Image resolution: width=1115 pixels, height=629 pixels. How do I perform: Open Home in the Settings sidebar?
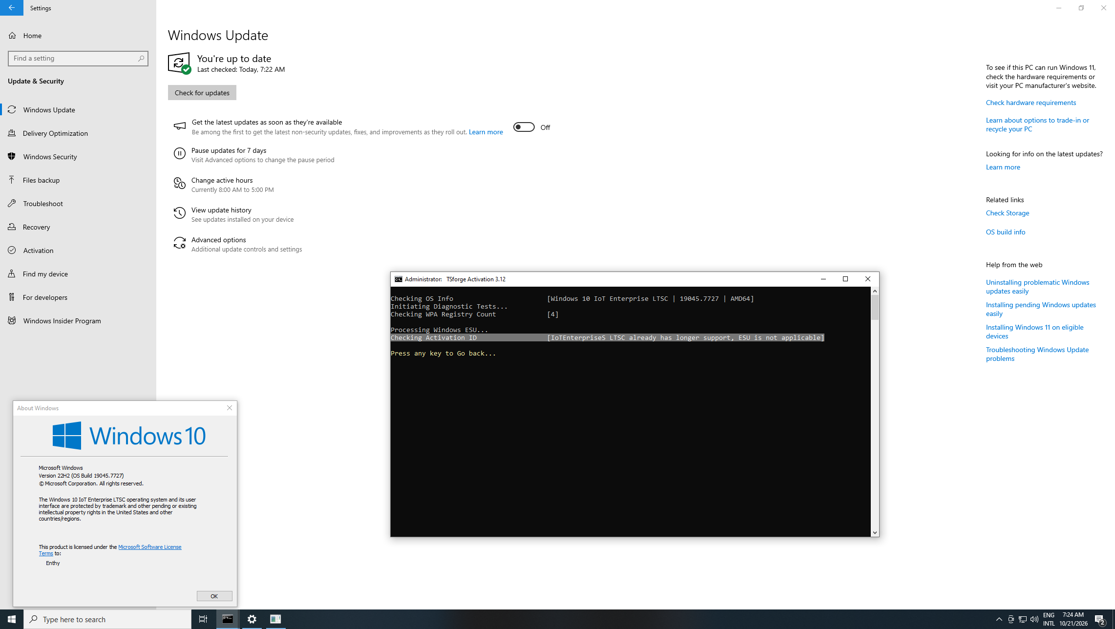click(78, 36)
